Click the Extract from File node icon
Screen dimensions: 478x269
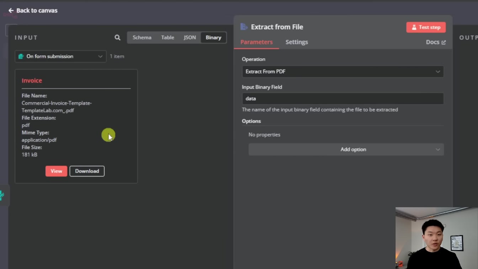point(244,27)
